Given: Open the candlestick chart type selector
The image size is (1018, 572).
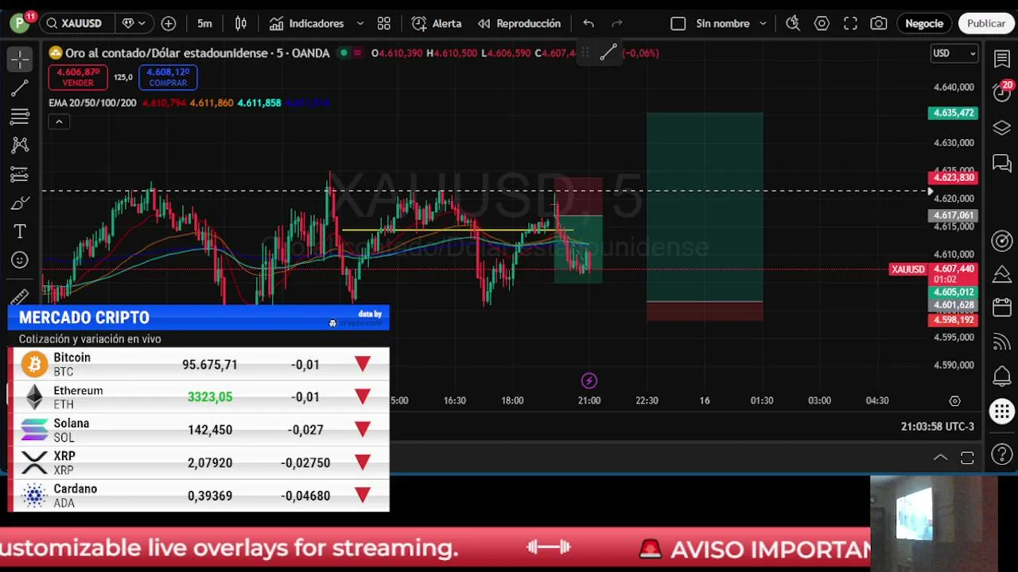Looking at the screenshot, I should 241,23.
